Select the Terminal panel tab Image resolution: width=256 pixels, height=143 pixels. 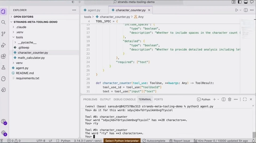[145, 99]
